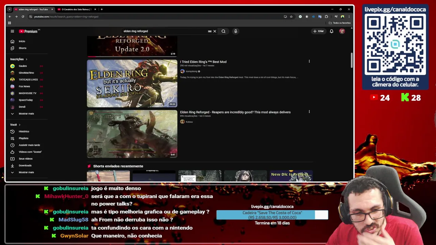Expand the Inscrições section header
Image resolution: width=436 pixels, height=245 pixels.
pos(19,59)
